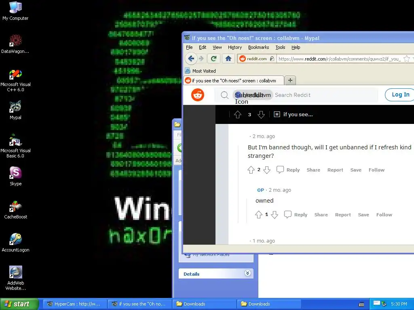Open the AddWeb Website desktop shortcut
The height and width of the screenshot is (310, 414).
15,278
